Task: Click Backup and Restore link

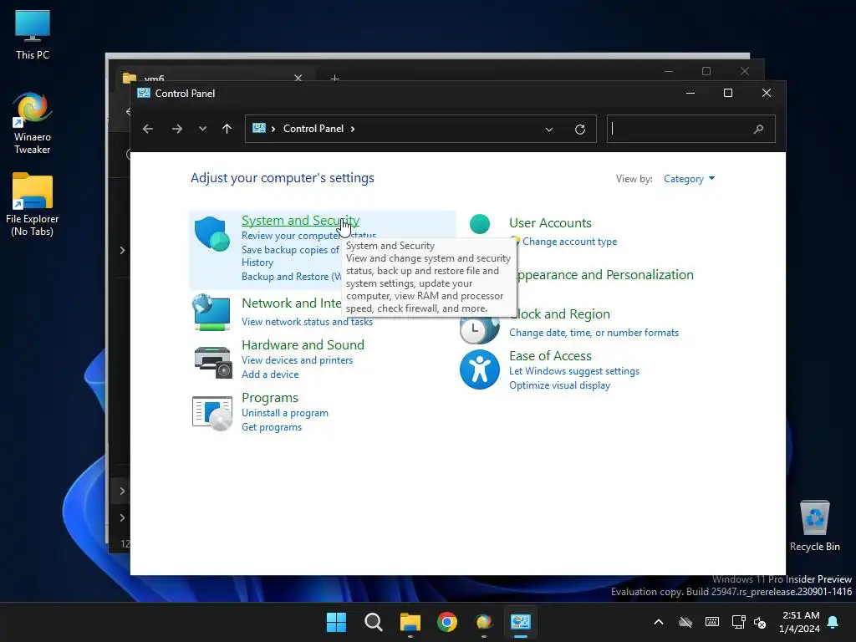Action: (x=292, y=277)
